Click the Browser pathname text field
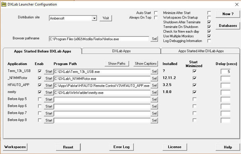Viewport: 241px width, 154px height. point(99,39)
